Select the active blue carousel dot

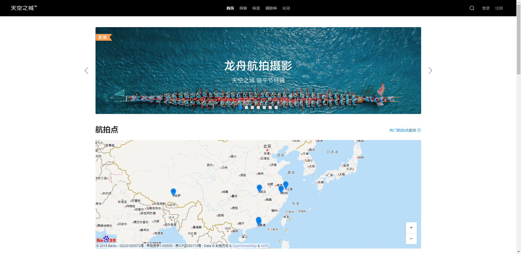[x=240, y=107]
